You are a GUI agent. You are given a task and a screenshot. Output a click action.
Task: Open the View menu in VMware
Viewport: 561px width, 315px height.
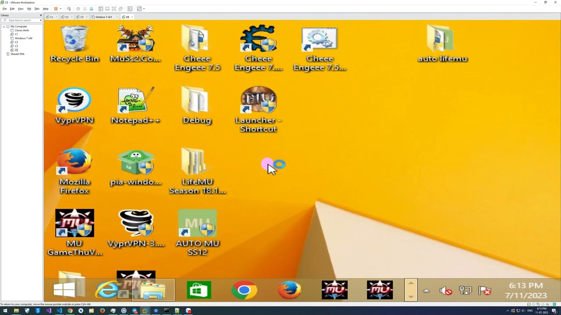click(21, 9)
